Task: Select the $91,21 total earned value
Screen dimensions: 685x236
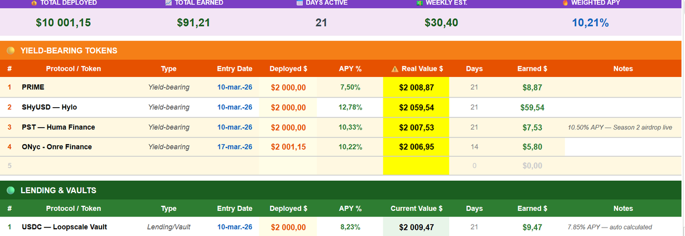Action: [x=194, y=23]
